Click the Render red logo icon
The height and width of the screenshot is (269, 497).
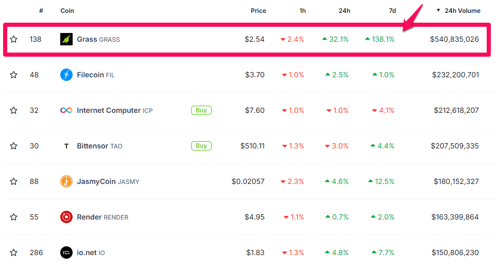tap(66, 217)
